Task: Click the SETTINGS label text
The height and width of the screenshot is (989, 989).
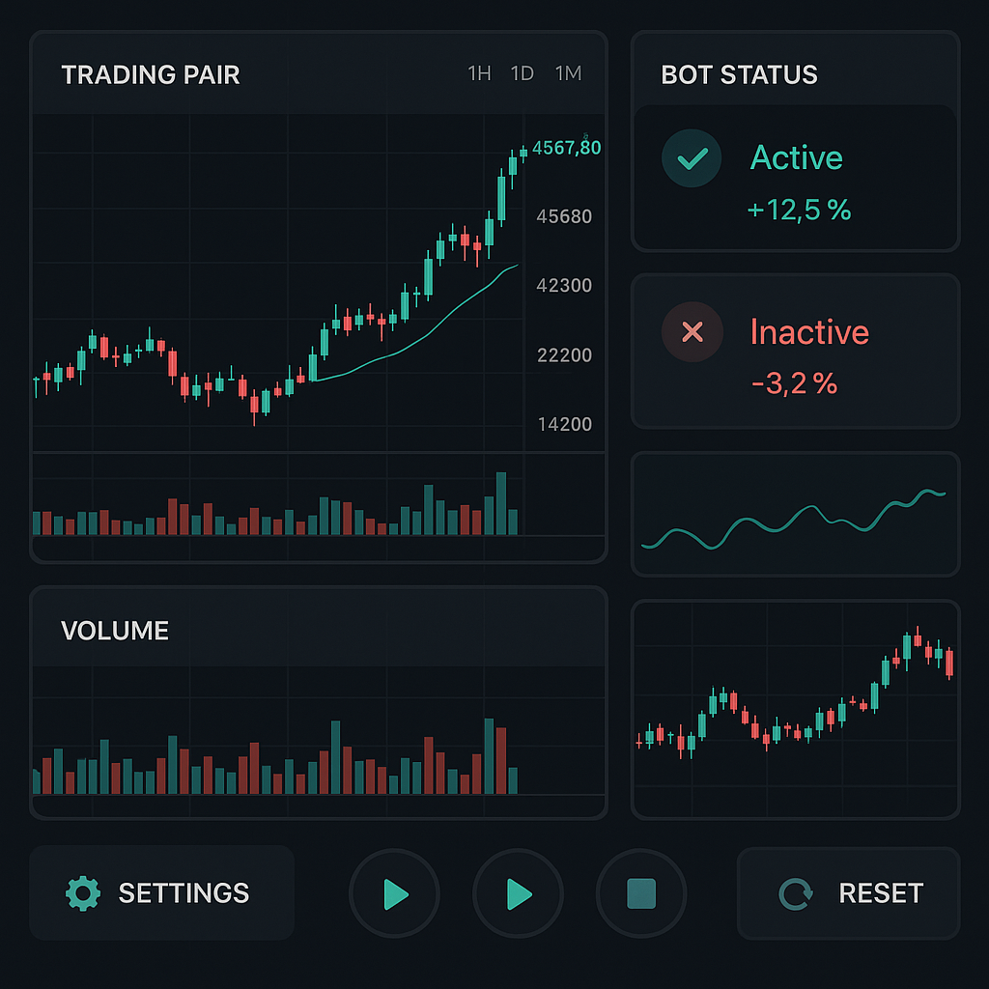Action: click(x=184, y=893)
